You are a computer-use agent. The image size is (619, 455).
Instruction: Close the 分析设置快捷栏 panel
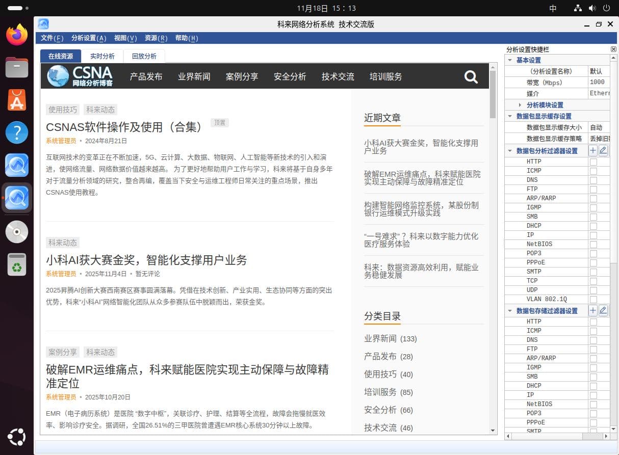613,49
